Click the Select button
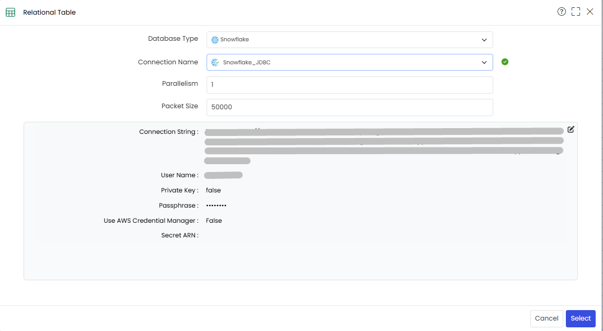 coord(581,318)
